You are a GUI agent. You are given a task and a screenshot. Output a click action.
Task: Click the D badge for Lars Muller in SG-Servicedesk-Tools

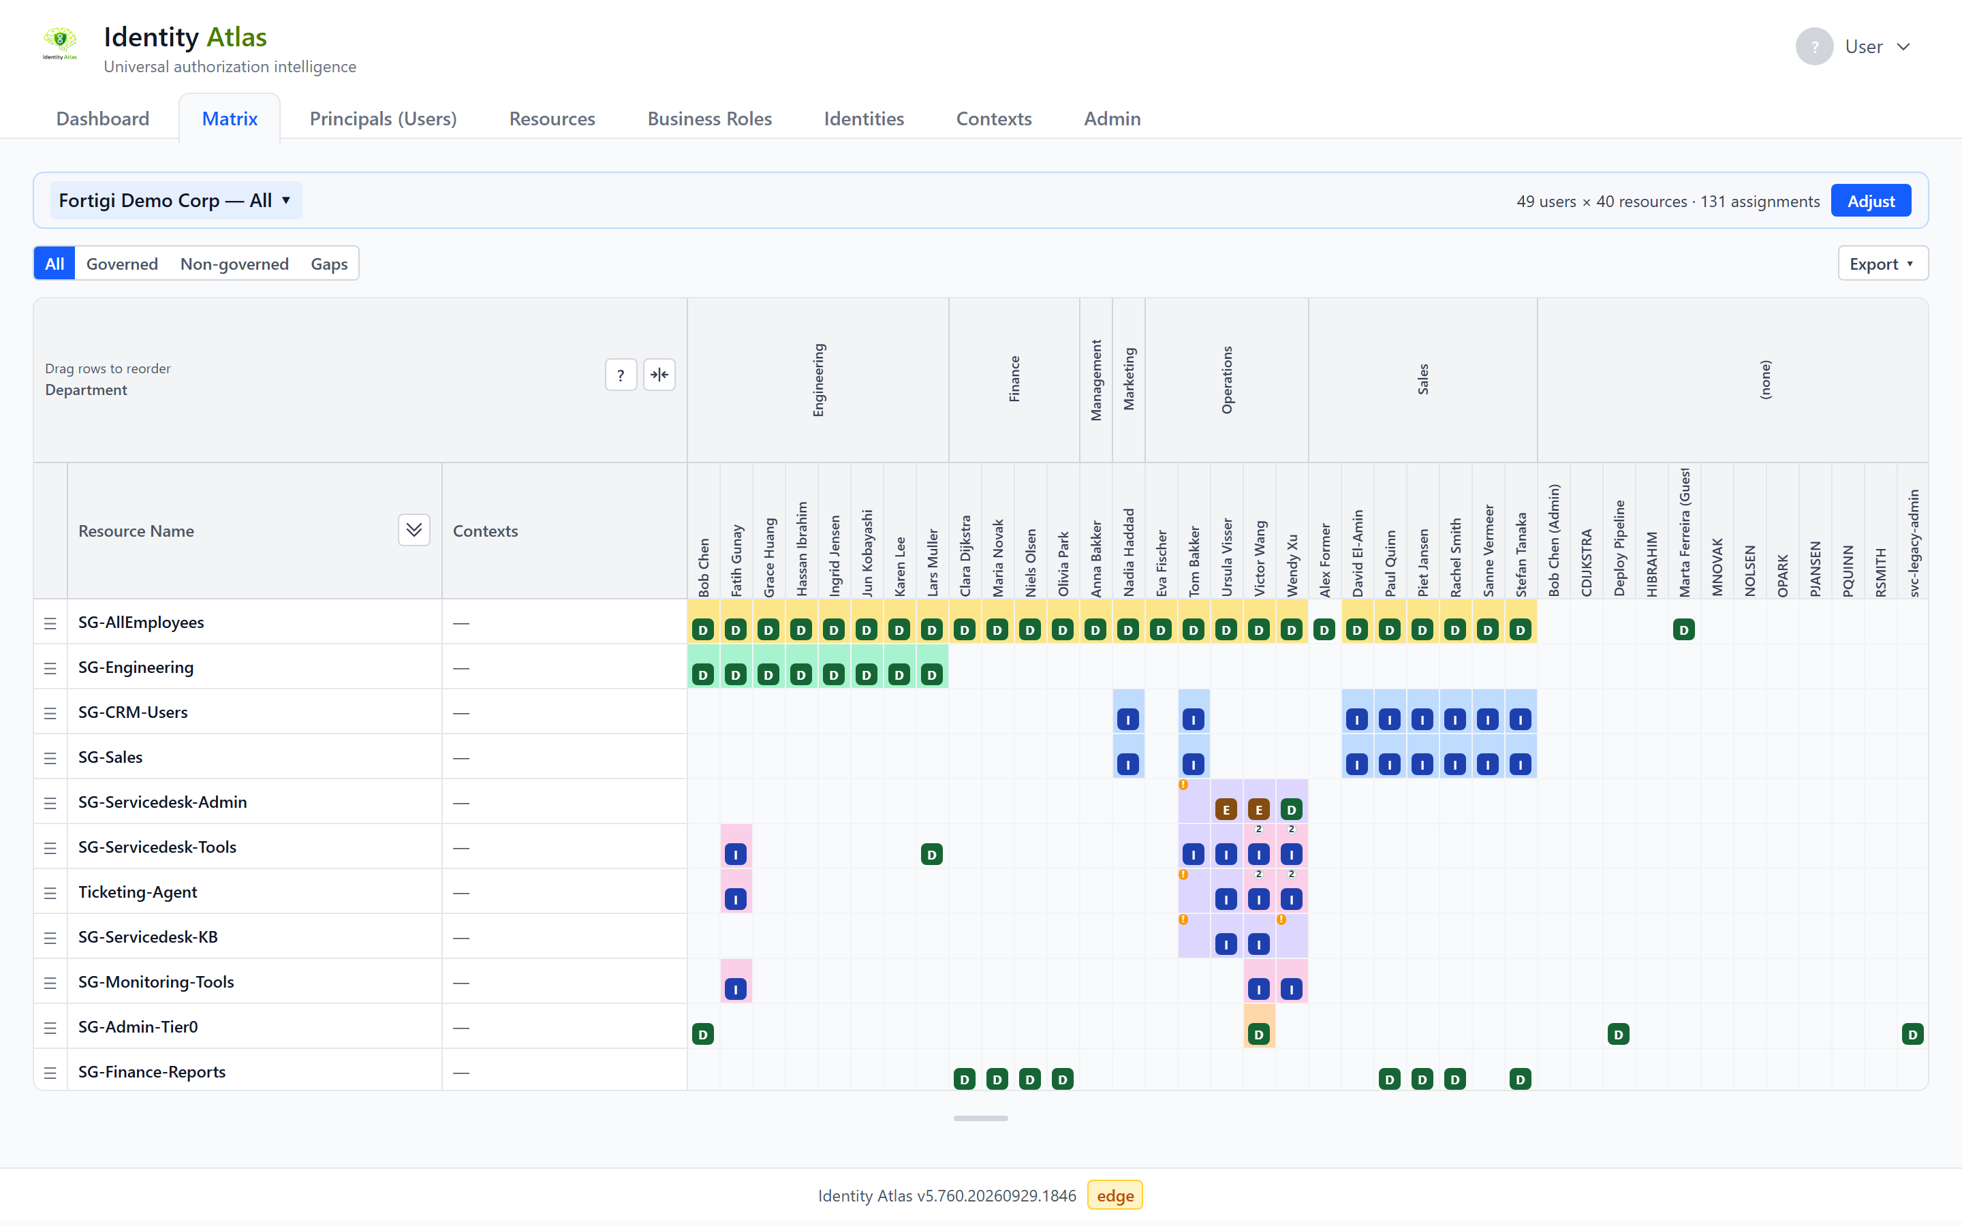tap(931, 854)
